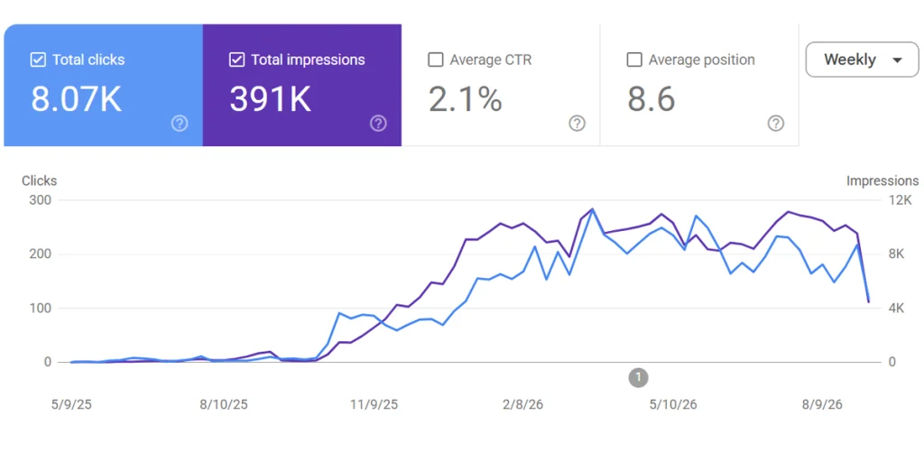Click the 200 clicks axis tick
Image resolution: width=924 pixels, height=462 pixels.
[x=40, y=254]
